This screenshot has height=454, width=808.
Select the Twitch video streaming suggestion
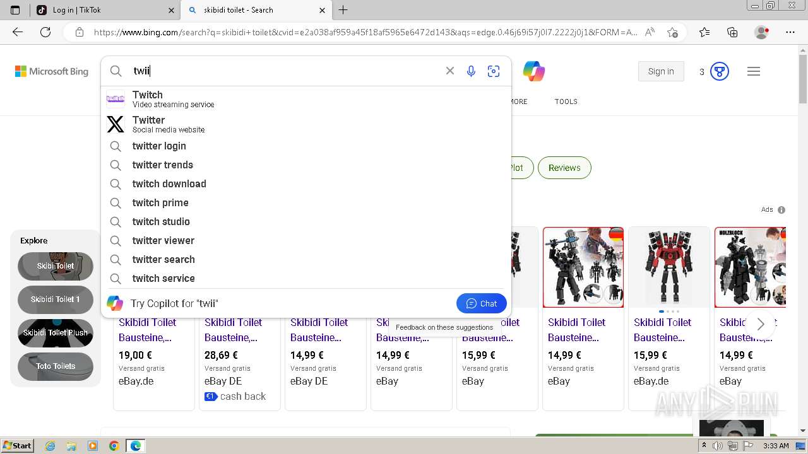tap(306, 99)
